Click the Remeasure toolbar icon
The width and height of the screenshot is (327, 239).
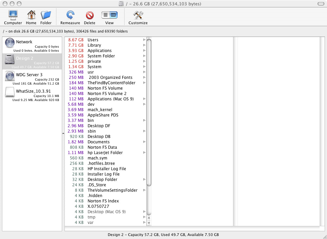pos(70,15)
